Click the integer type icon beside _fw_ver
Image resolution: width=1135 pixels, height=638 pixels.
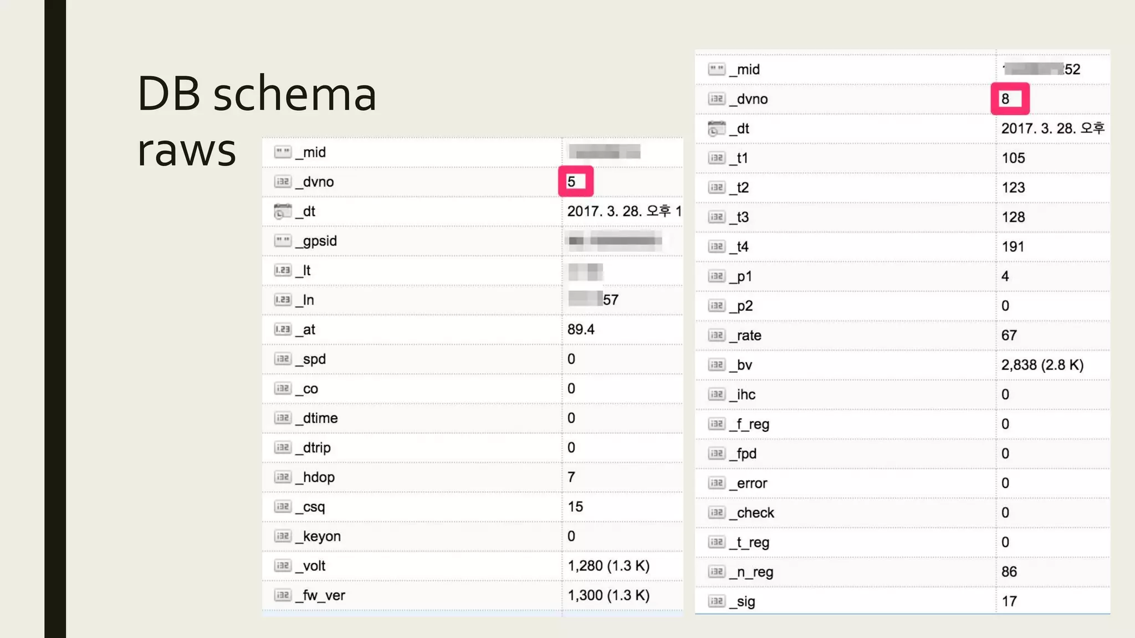click(283, 595)
